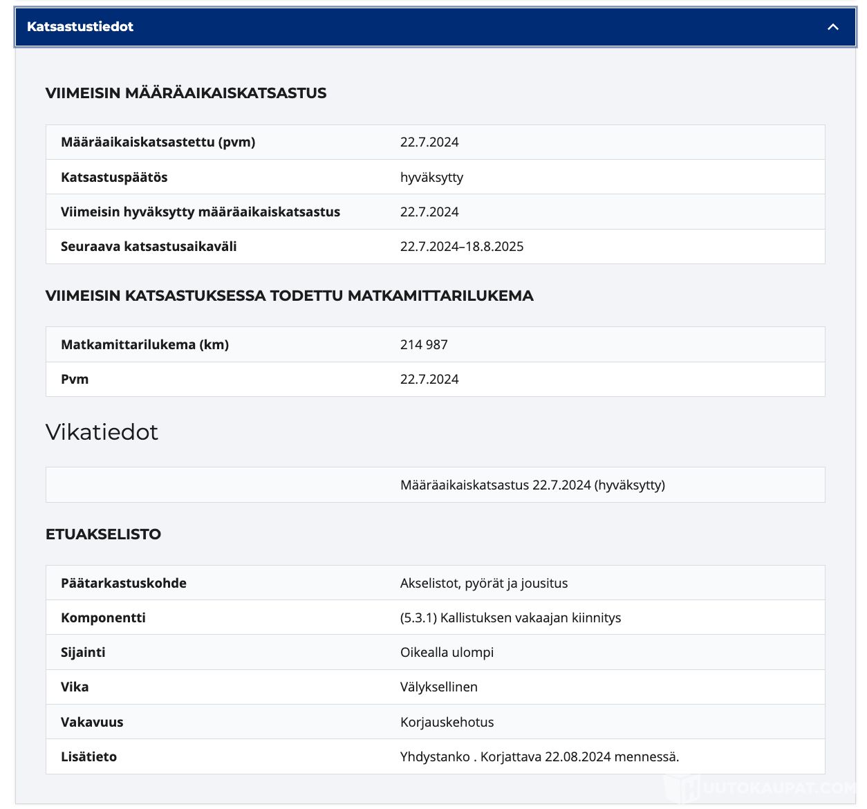Select the hyväksytty decision value
867x809 pixels.
431,178
